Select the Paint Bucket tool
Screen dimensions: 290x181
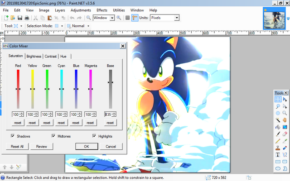(x=278, y=127)
